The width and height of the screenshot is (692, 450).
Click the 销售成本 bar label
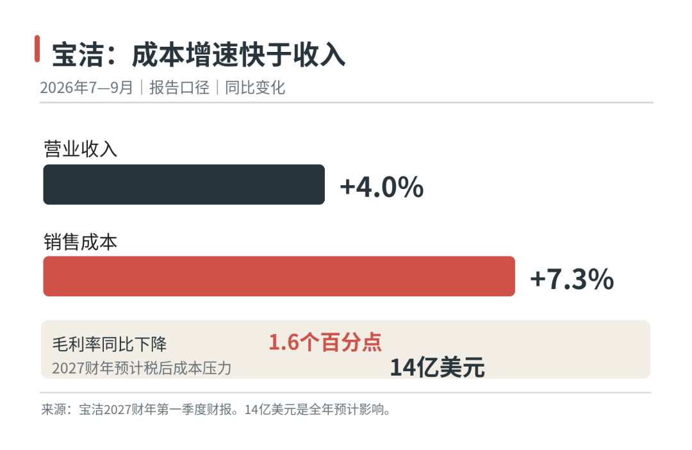click(x=80, y=242)
